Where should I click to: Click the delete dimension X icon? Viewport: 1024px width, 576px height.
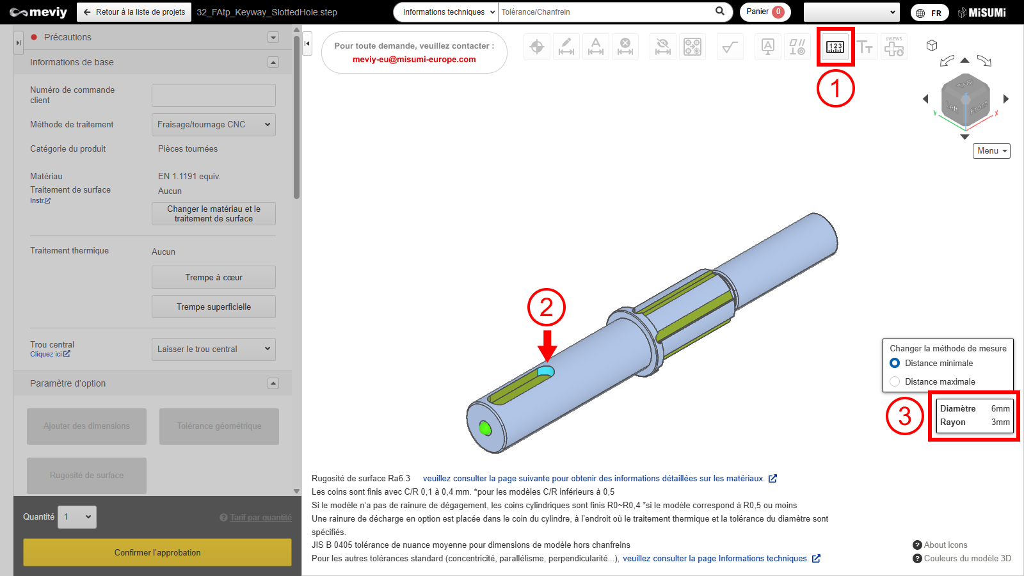tap(625, 47)
